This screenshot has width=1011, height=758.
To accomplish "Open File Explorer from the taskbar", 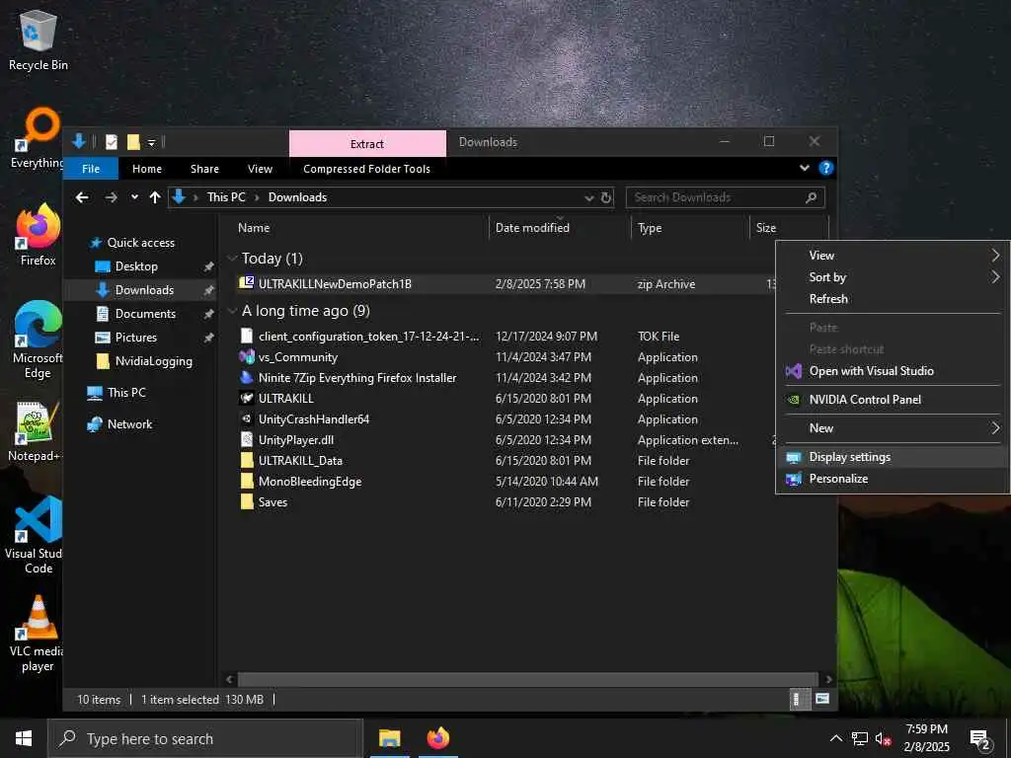I will click(389, 738).
